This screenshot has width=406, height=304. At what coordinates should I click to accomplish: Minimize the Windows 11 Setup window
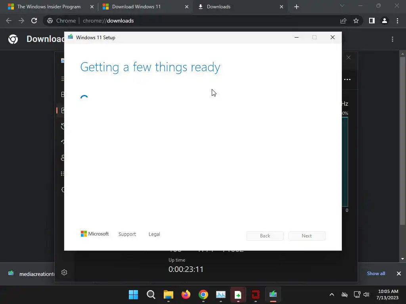click(297, 38)
